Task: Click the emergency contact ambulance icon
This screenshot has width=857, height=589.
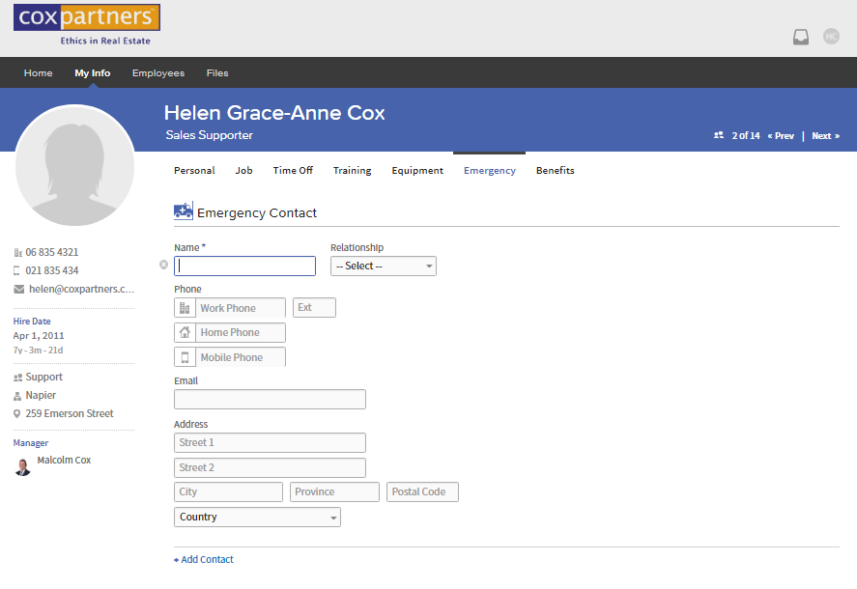Action: [x=183, y=211]
